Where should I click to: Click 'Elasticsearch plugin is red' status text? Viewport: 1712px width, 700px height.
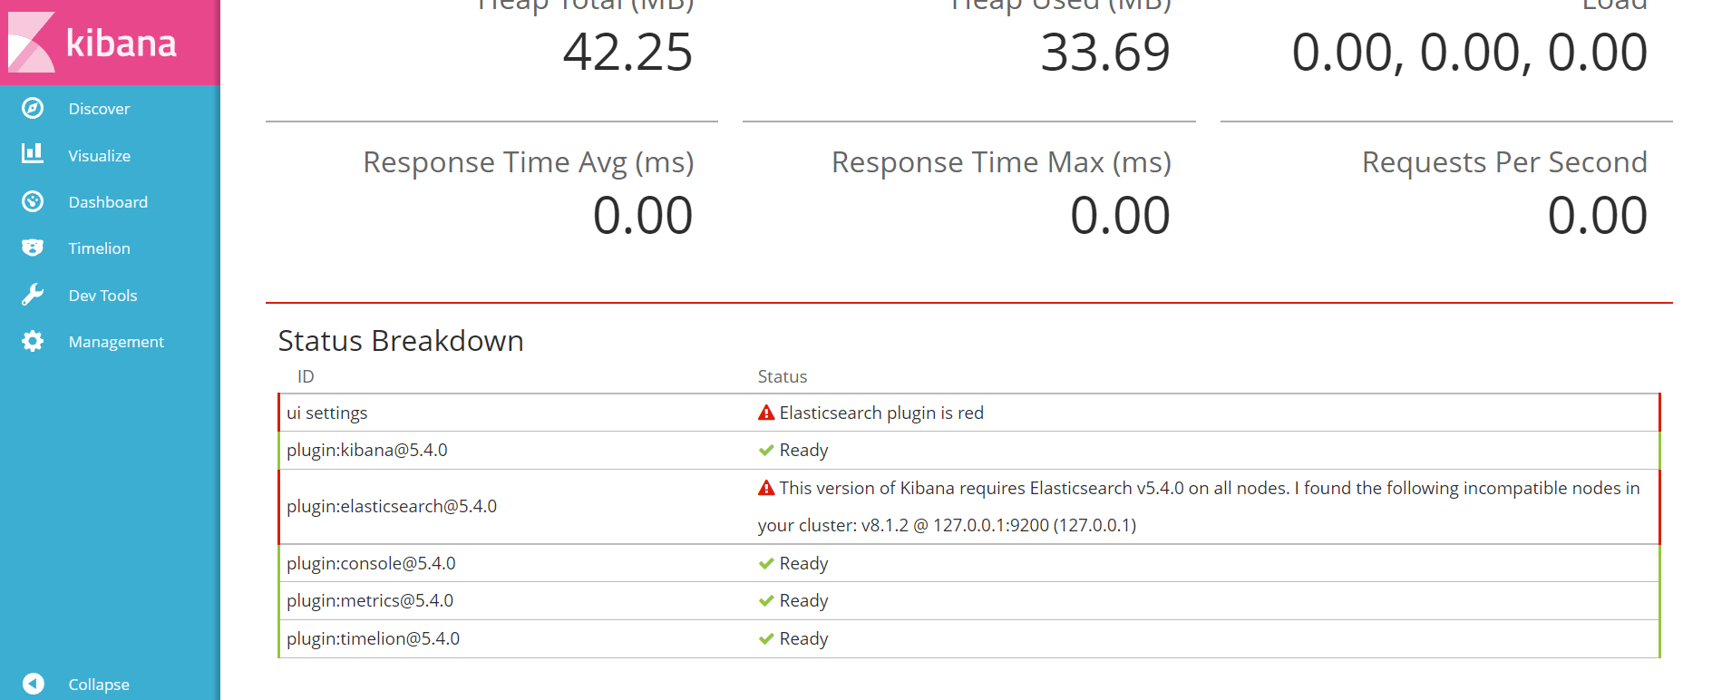(x=881, y=413)
